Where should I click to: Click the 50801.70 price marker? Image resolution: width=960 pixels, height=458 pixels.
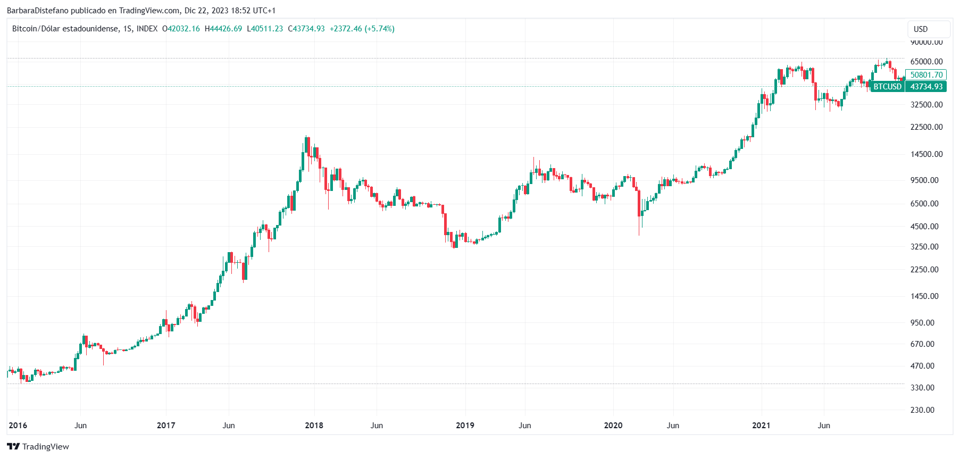coord(926,75)
